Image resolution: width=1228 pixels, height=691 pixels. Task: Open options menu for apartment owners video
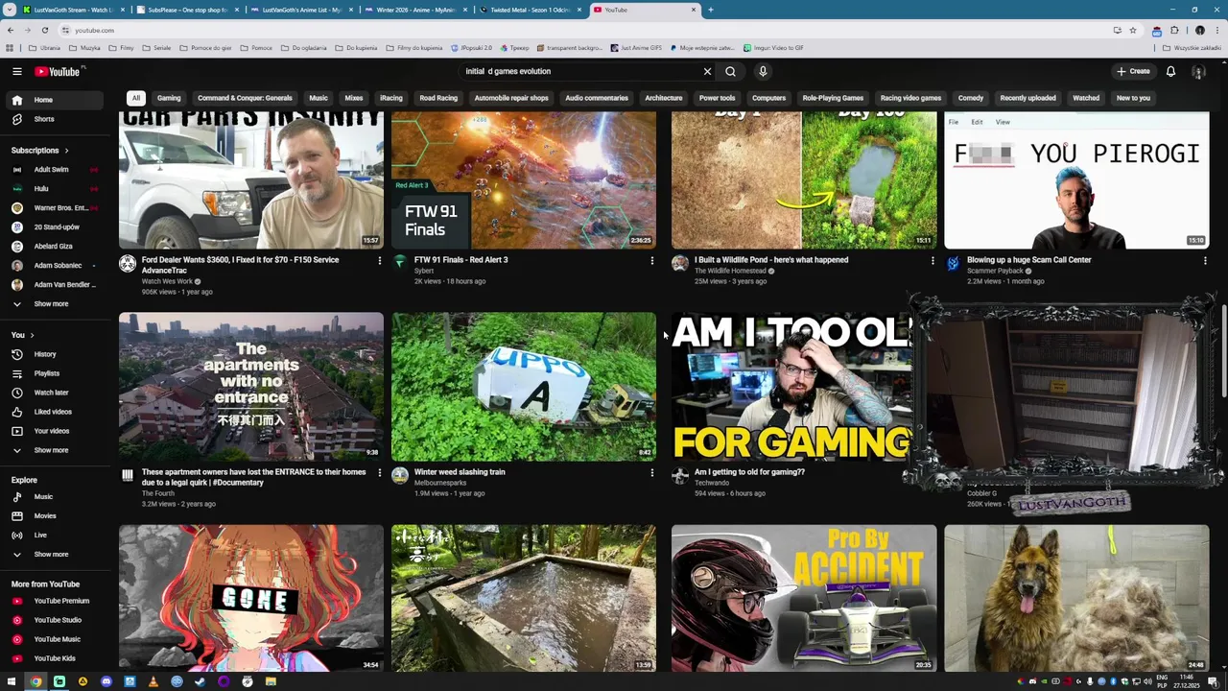pos(379,472)
